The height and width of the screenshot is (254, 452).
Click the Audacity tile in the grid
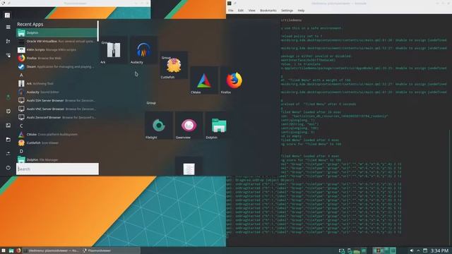[143, 50]
